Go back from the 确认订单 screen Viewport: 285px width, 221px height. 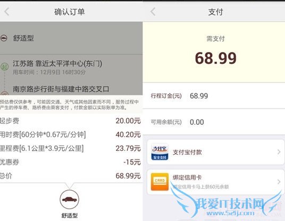[x=7, y=12]
